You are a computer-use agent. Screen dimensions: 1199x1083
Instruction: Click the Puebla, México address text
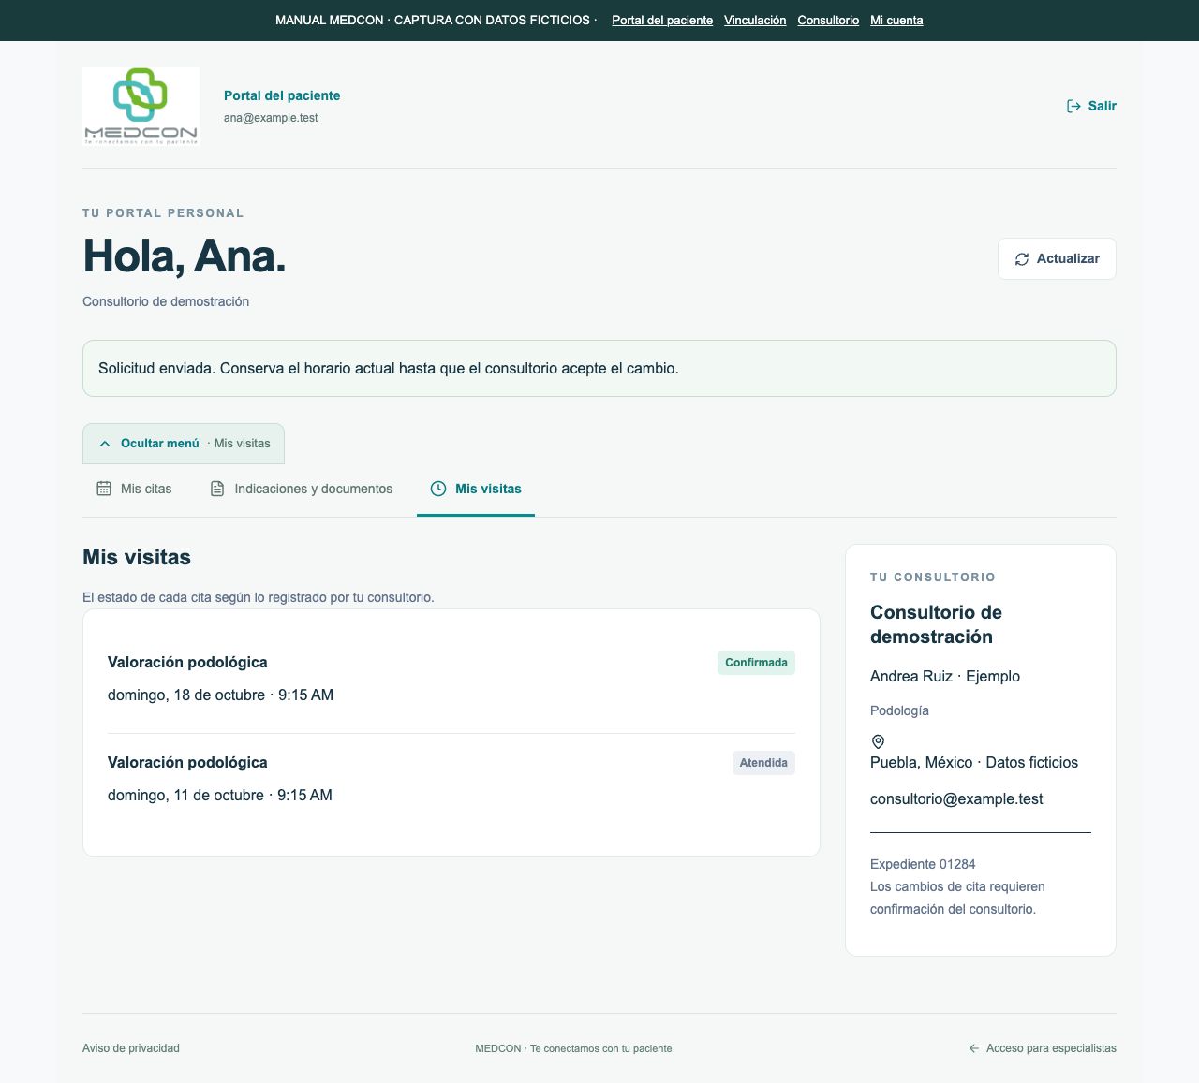[x=974, y=763]
